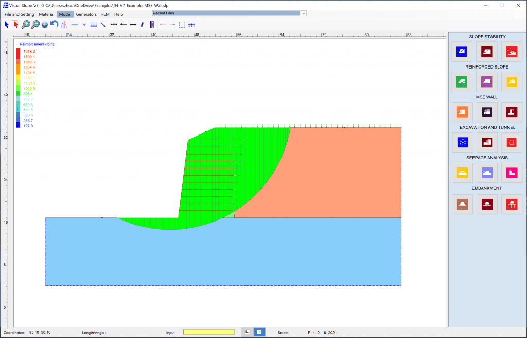Screen dimensions: 527x338
Task: Click the 'EXCAVATION AND TUNNEL' heading
Action: coord(487,128)
